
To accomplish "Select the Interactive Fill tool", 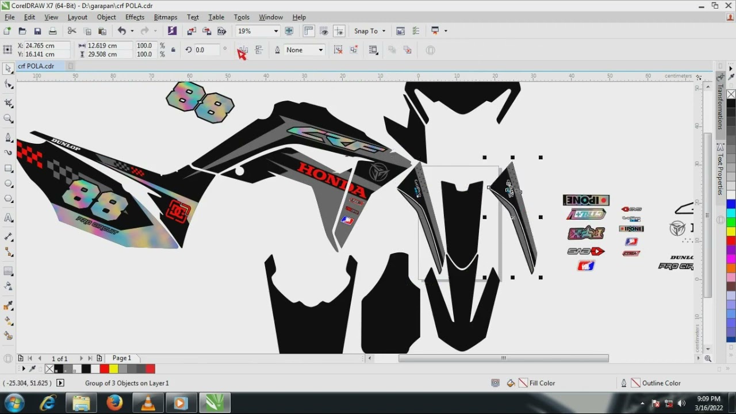I will (9, 320).
